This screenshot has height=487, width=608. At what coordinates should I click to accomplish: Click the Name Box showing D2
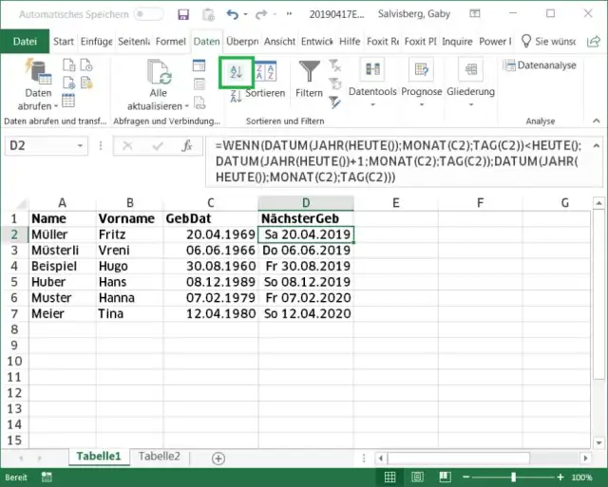(x=47, y=146)
